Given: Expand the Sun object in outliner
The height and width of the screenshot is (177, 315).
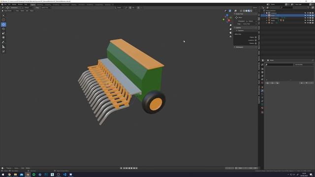Looking at the screenshot, I should coord(267,23).
